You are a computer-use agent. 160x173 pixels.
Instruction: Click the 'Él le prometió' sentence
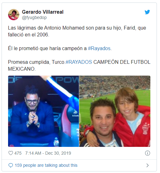60,49
